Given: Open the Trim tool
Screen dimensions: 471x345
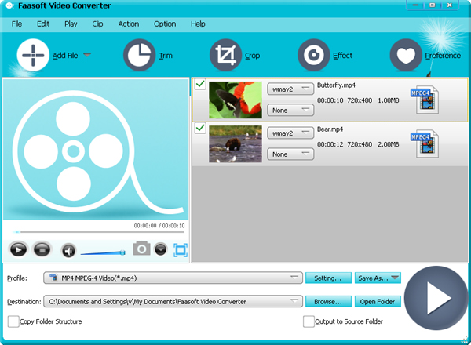Looking at the screenshot, I should pyautogui.click(x=140, y=55).
